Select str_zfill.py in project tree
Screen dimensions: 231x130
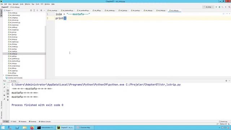(13, 73)
